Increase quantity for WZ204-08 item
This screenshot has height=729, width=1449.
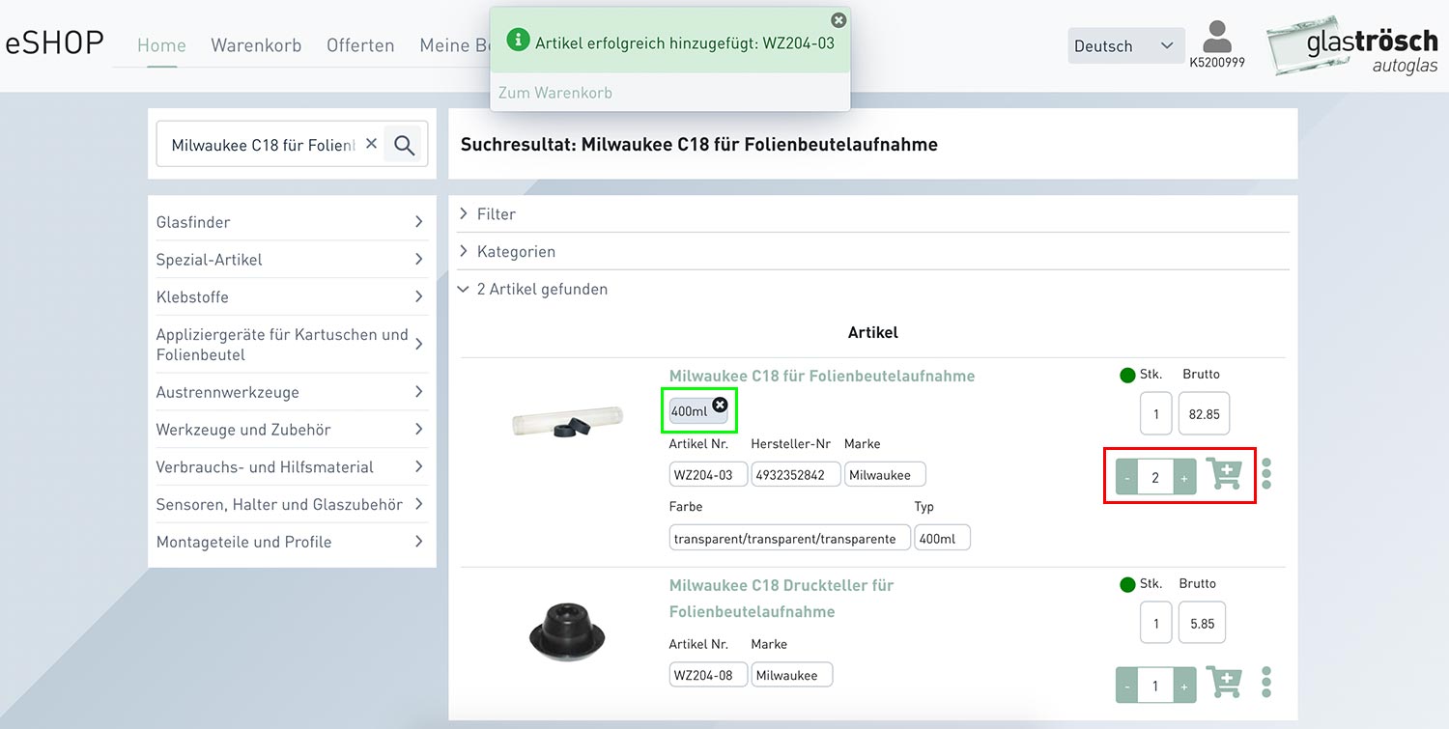tap(1184, 686)
